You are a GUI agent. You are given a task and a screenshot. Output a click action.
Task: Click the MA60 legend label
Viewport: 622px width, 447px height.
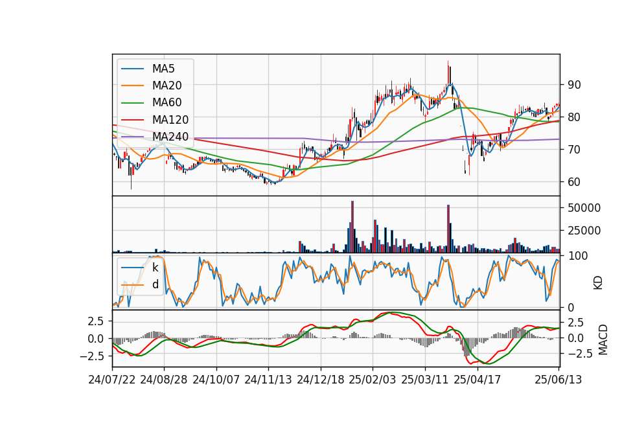pos(167,102)
